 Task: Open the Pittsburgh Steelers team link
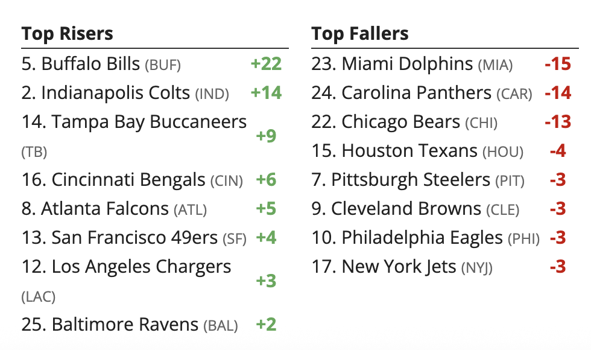(411, 180)
